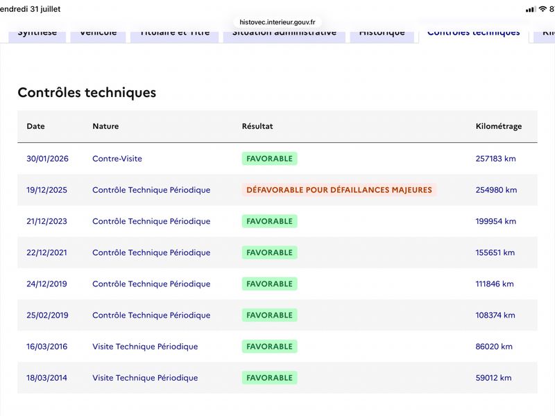Click the FAVORABLE badge for 24/12/2019

coord(269,284)
